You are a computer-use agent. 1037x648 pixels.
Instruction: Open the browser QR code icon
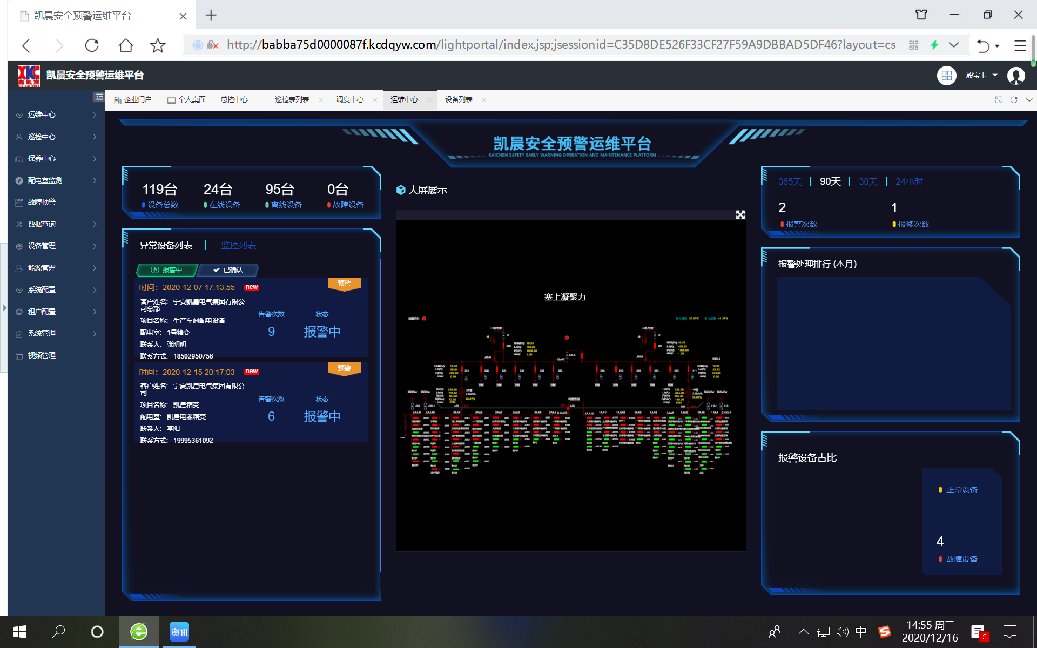click(x=913, y=45)
